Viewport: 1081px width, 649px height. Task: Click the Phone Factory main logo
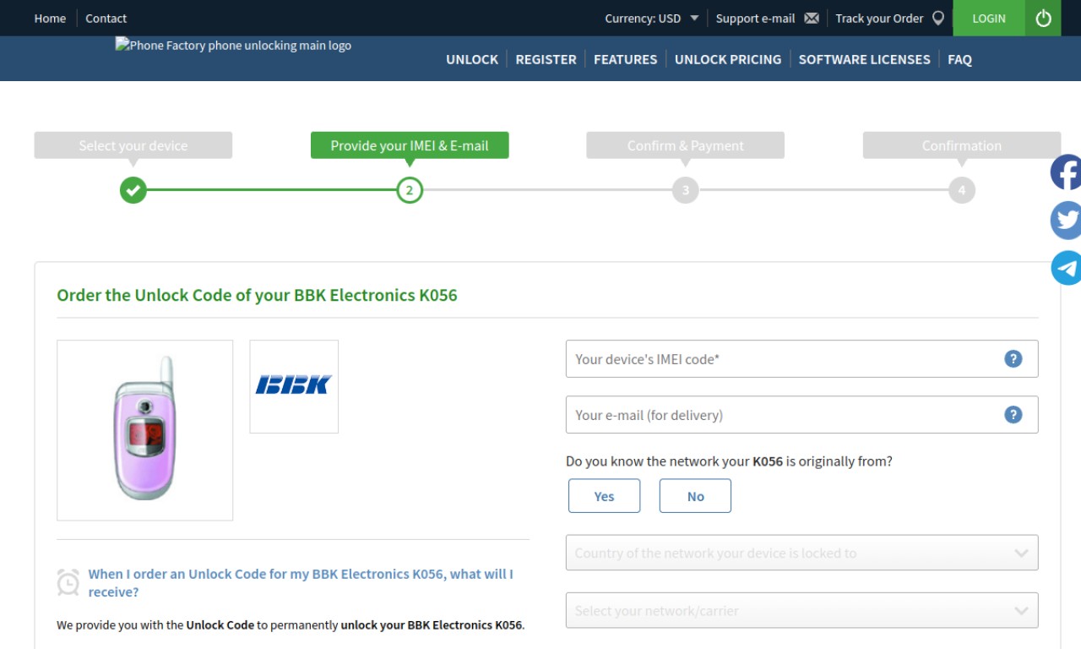click(233, 46)
